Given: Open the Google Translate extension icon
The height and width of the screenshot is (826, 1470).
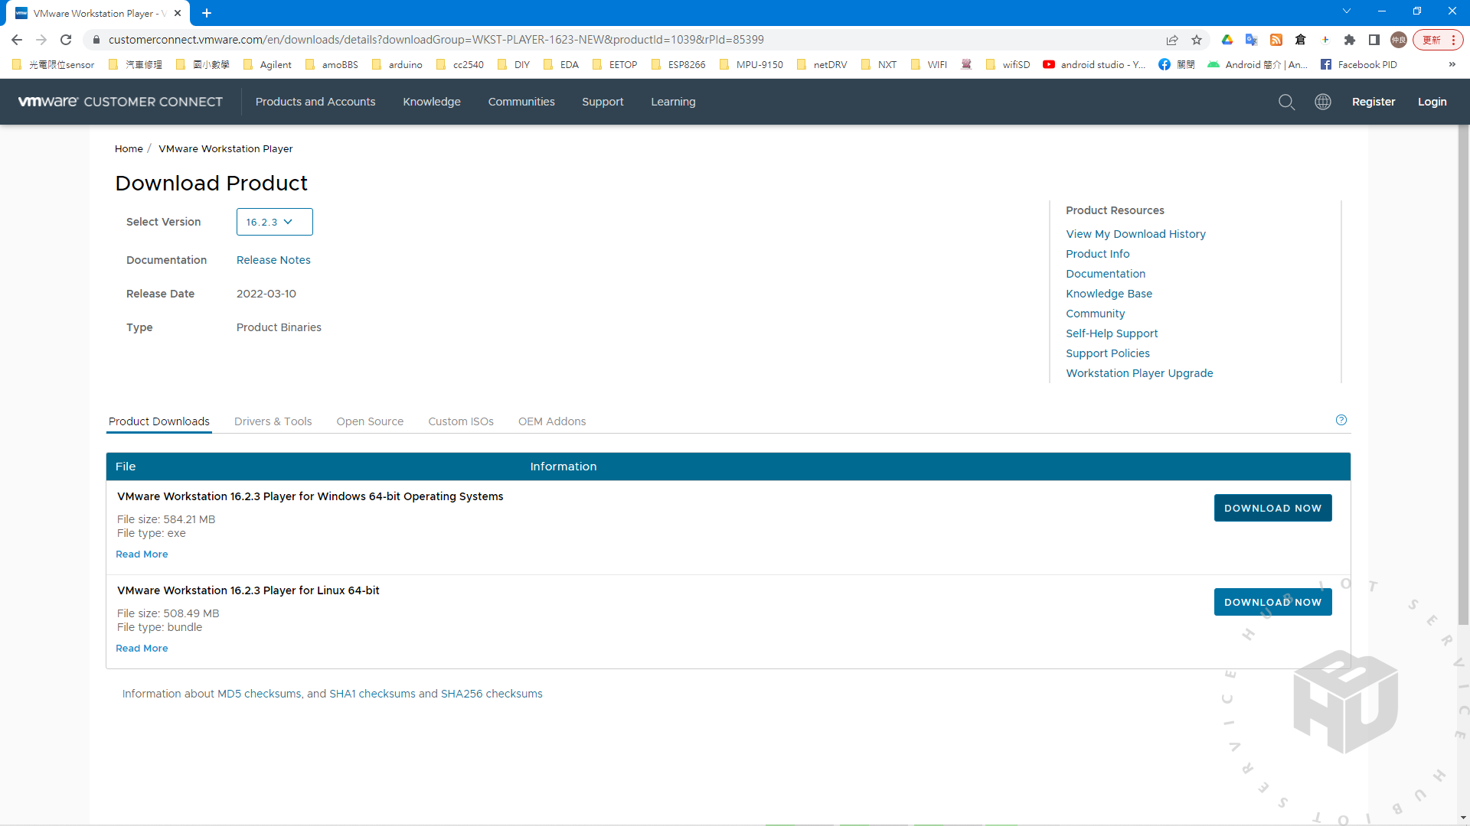Looking at the screenshot, I should click(1252, 40).
